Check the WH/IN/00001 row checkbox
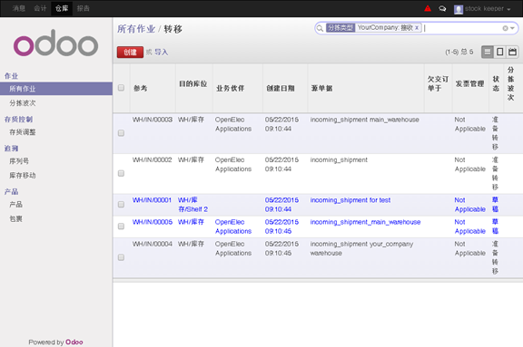This screenshot has width=523, height=347. coord(121,204)
